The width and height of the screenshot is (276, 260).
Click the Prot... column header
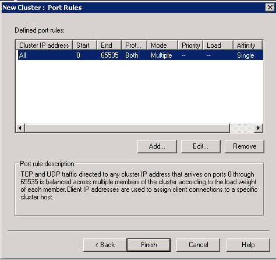point(135,45)
